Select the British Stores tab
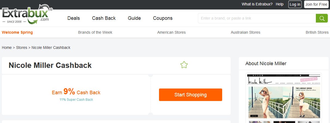Viewport: 330px width, 123px height. tap(317, 32)
